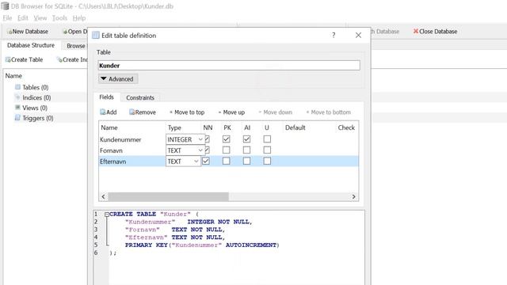Click the Move up button
This screenshot has width=507, height=285.
(231, 112)
